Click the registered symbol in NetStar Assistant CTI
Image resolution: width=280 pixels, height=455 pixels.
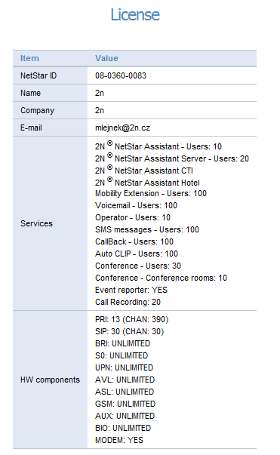109,168
